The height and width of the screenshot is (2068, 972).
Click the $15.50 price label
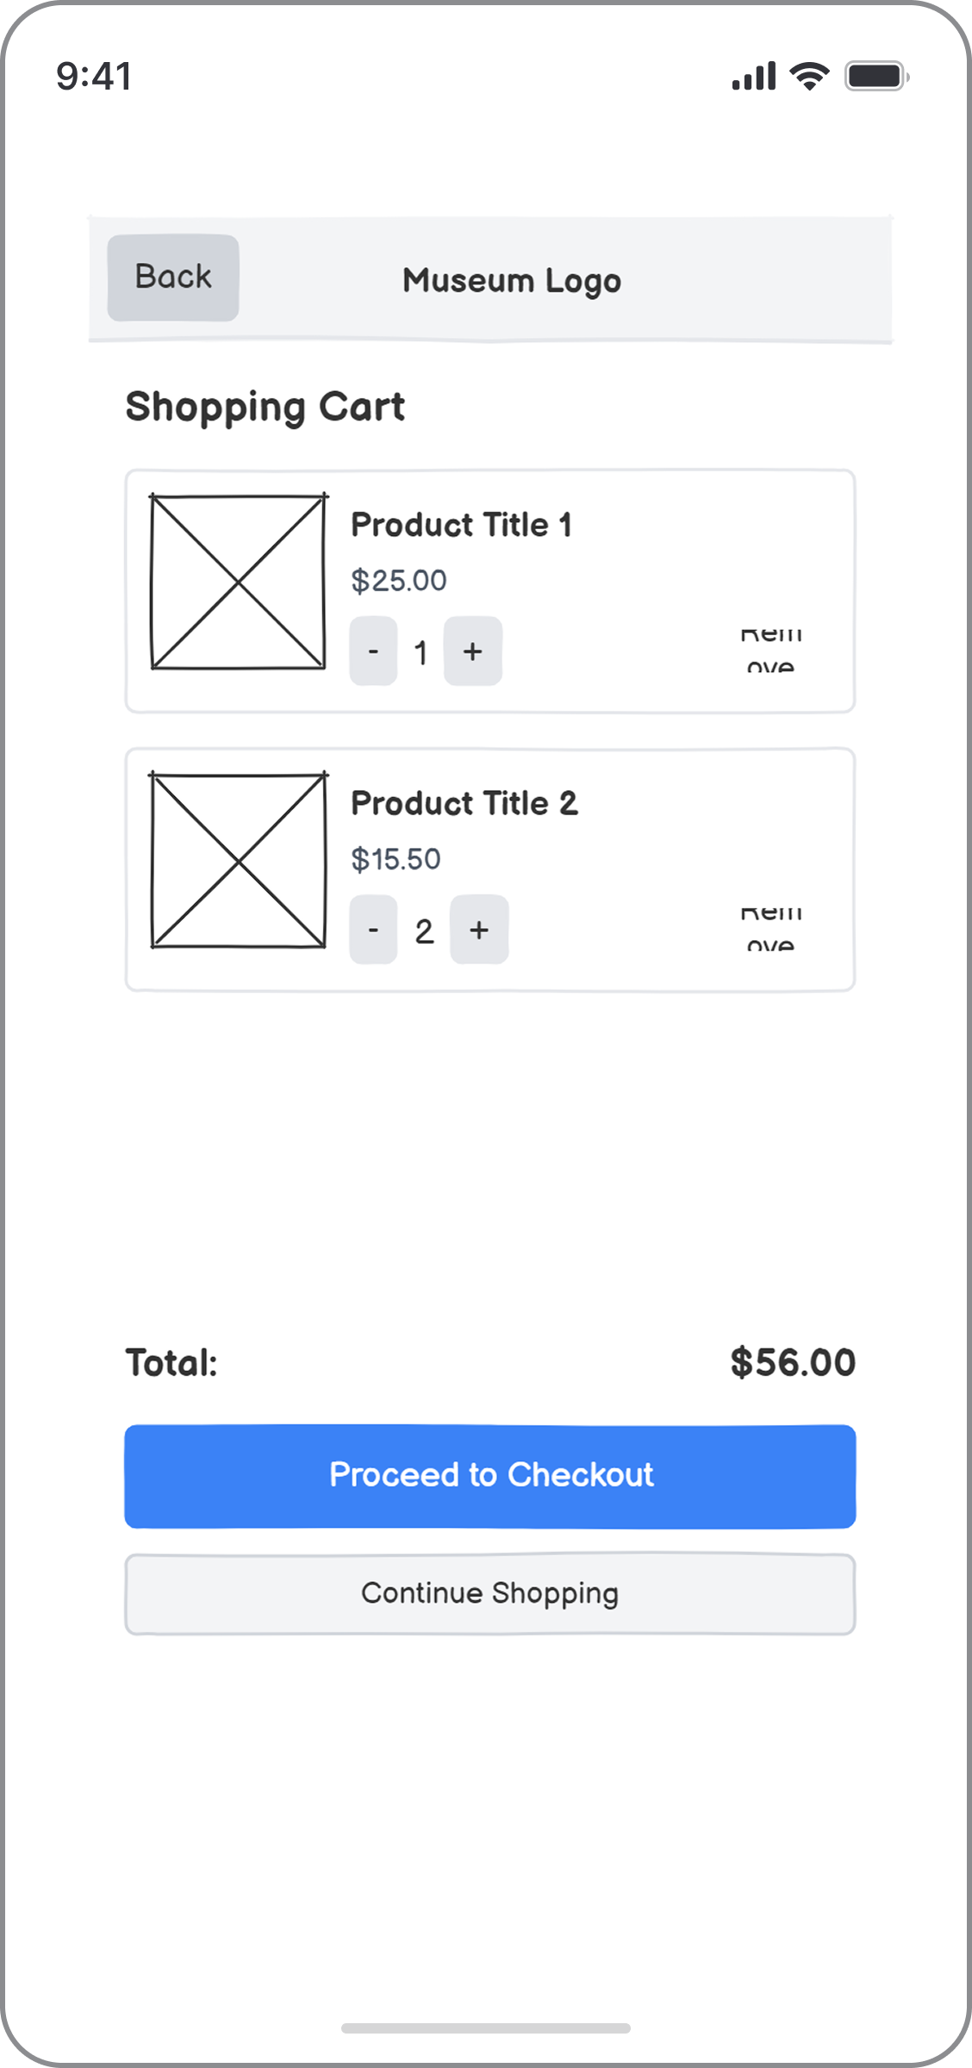pyautogui.click(x=396, y=859)
